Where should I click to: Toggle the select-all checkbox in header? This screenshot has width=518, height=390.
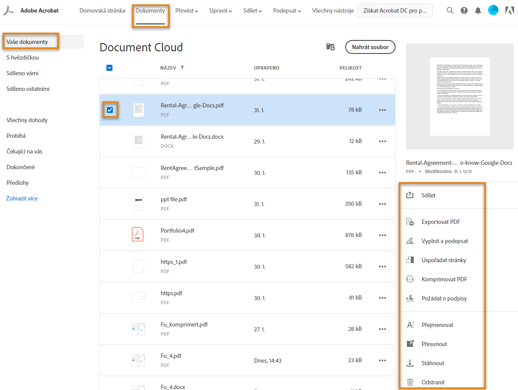(x=109, y=68)
